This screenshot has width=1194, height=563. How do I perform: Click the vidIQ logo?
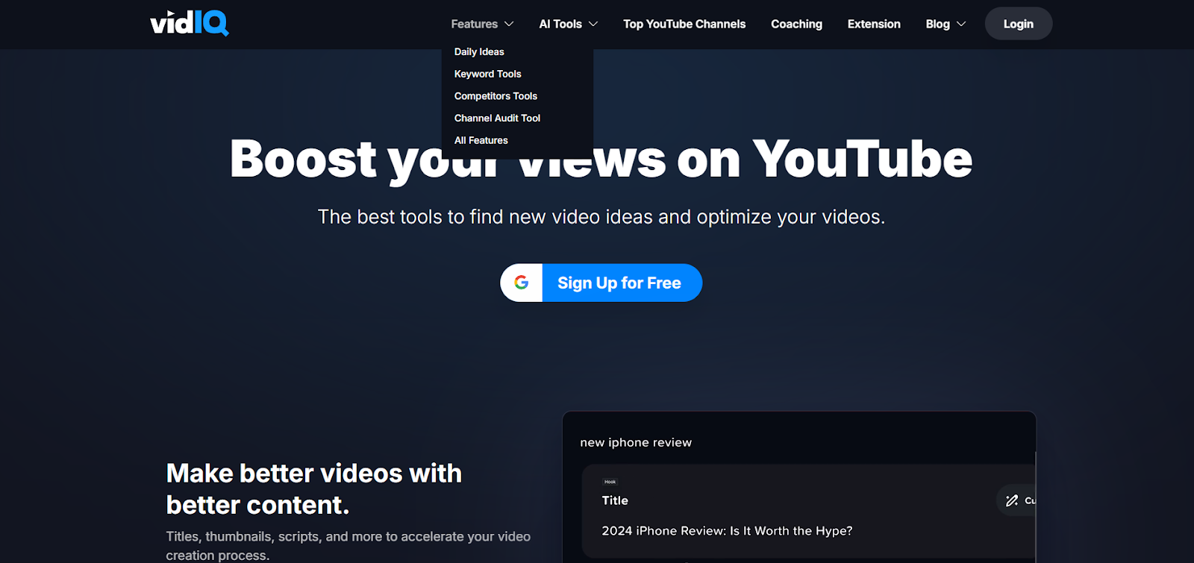click(190, 23)
